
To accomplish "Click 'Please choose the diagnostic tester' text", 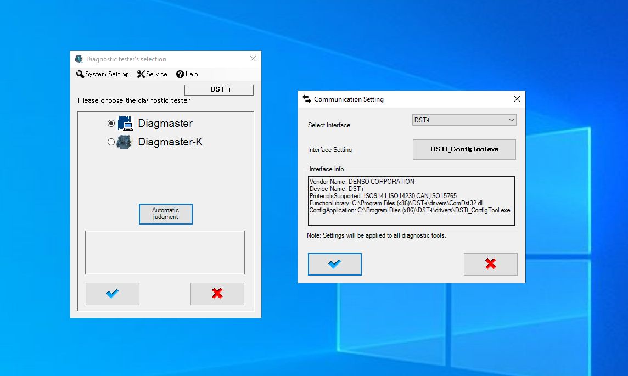I will pos(134,100).
